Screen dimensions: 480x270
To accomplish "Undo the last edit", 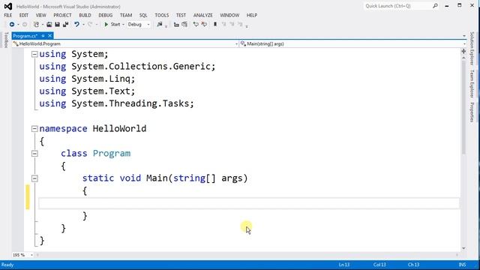I will pyautogui.click(x=76, y=25).
